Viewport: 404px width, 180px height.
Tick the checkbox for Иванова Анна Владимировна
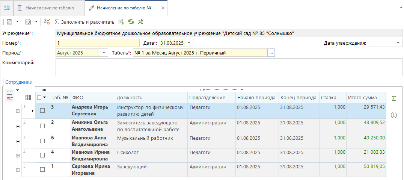pos(42,141)
